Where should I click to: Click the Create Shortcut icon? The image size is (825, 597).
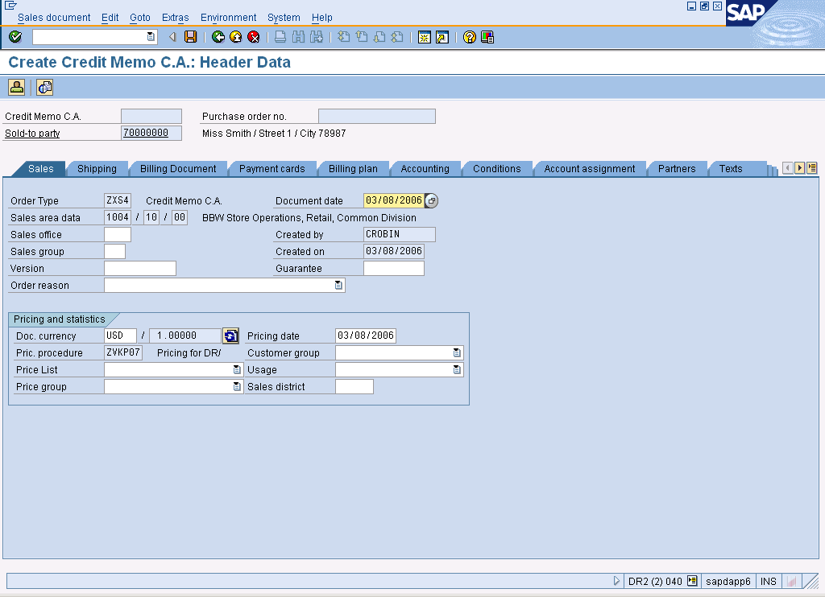click(442, 37)
